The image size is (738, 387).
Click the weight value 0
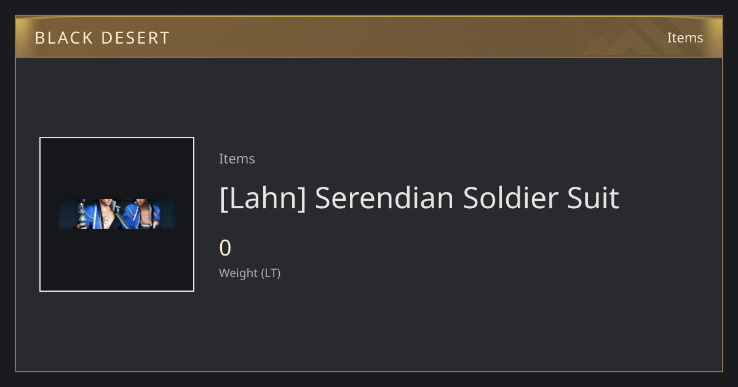(225, 248)
